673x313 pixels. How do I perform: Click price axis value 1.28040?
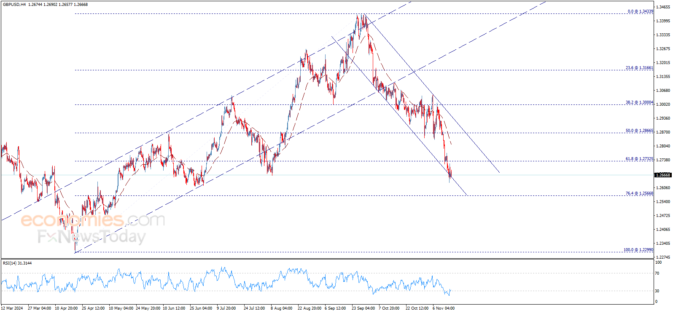pos(663,146)
